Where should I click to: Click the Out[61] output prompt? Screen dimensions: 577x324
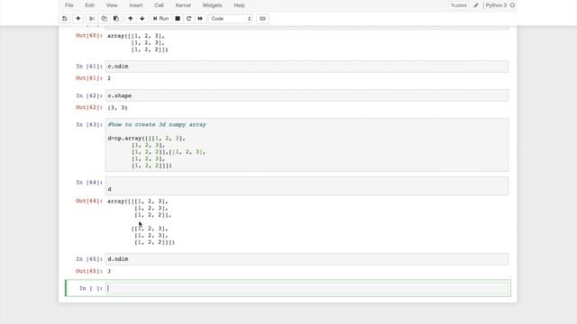tap(88, 78)
